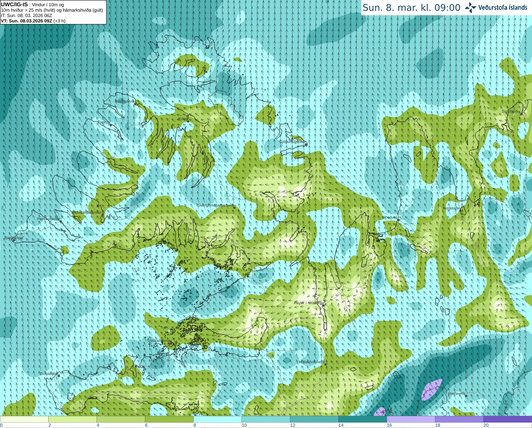Select the 2–4 m/s light green legend swatch
The width and height of the screenshot is (532, 428).
[x=72, y=419]
